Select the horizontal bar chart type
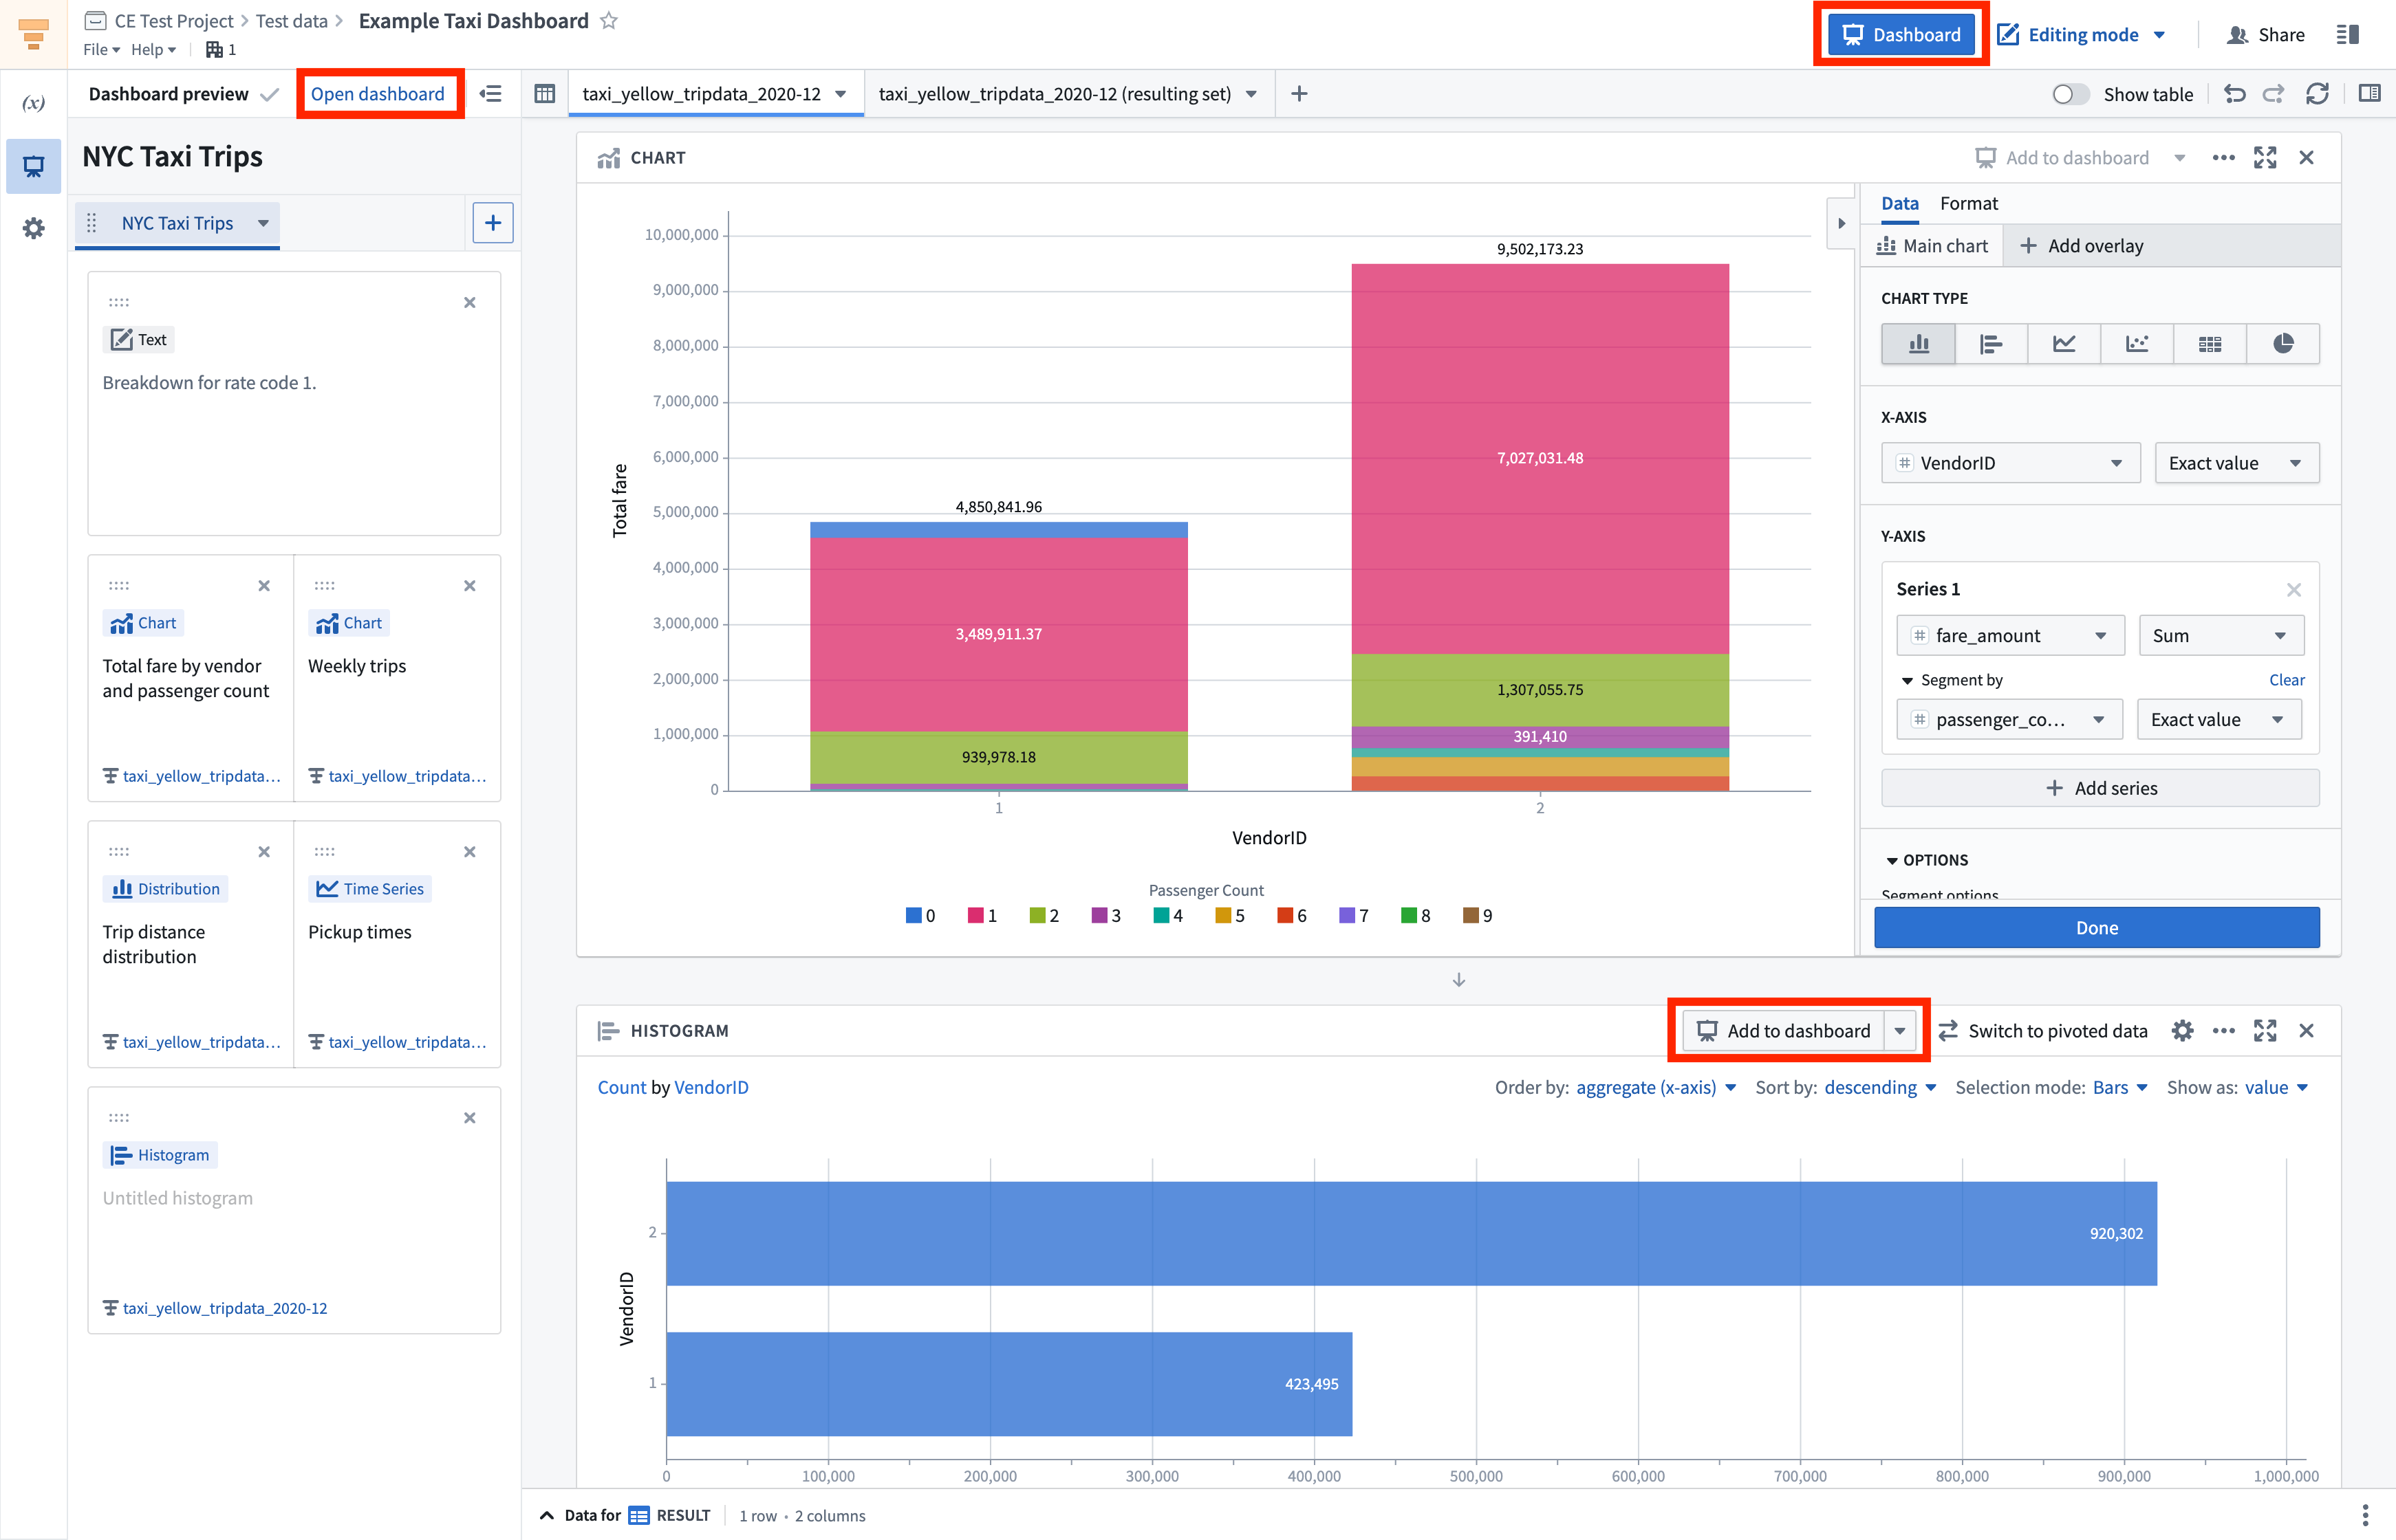The width and height of the screenshot is (2396, 1540). coord(1991,344)
